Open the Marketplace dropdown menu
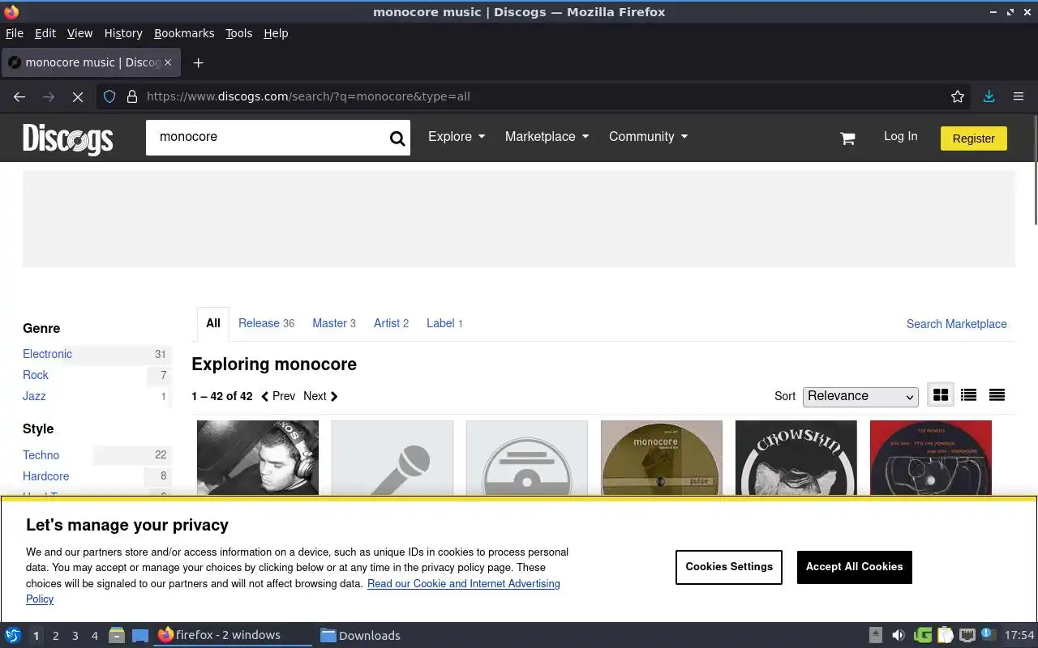 [547, 137]
